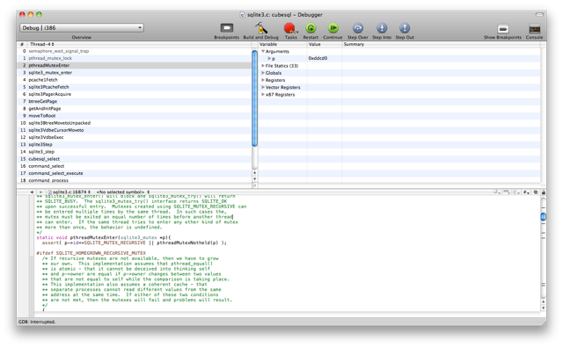Screen dimensions: 563x348
Task: Collapse the Arguments disclosure triangle
Action: click(263, 51)
